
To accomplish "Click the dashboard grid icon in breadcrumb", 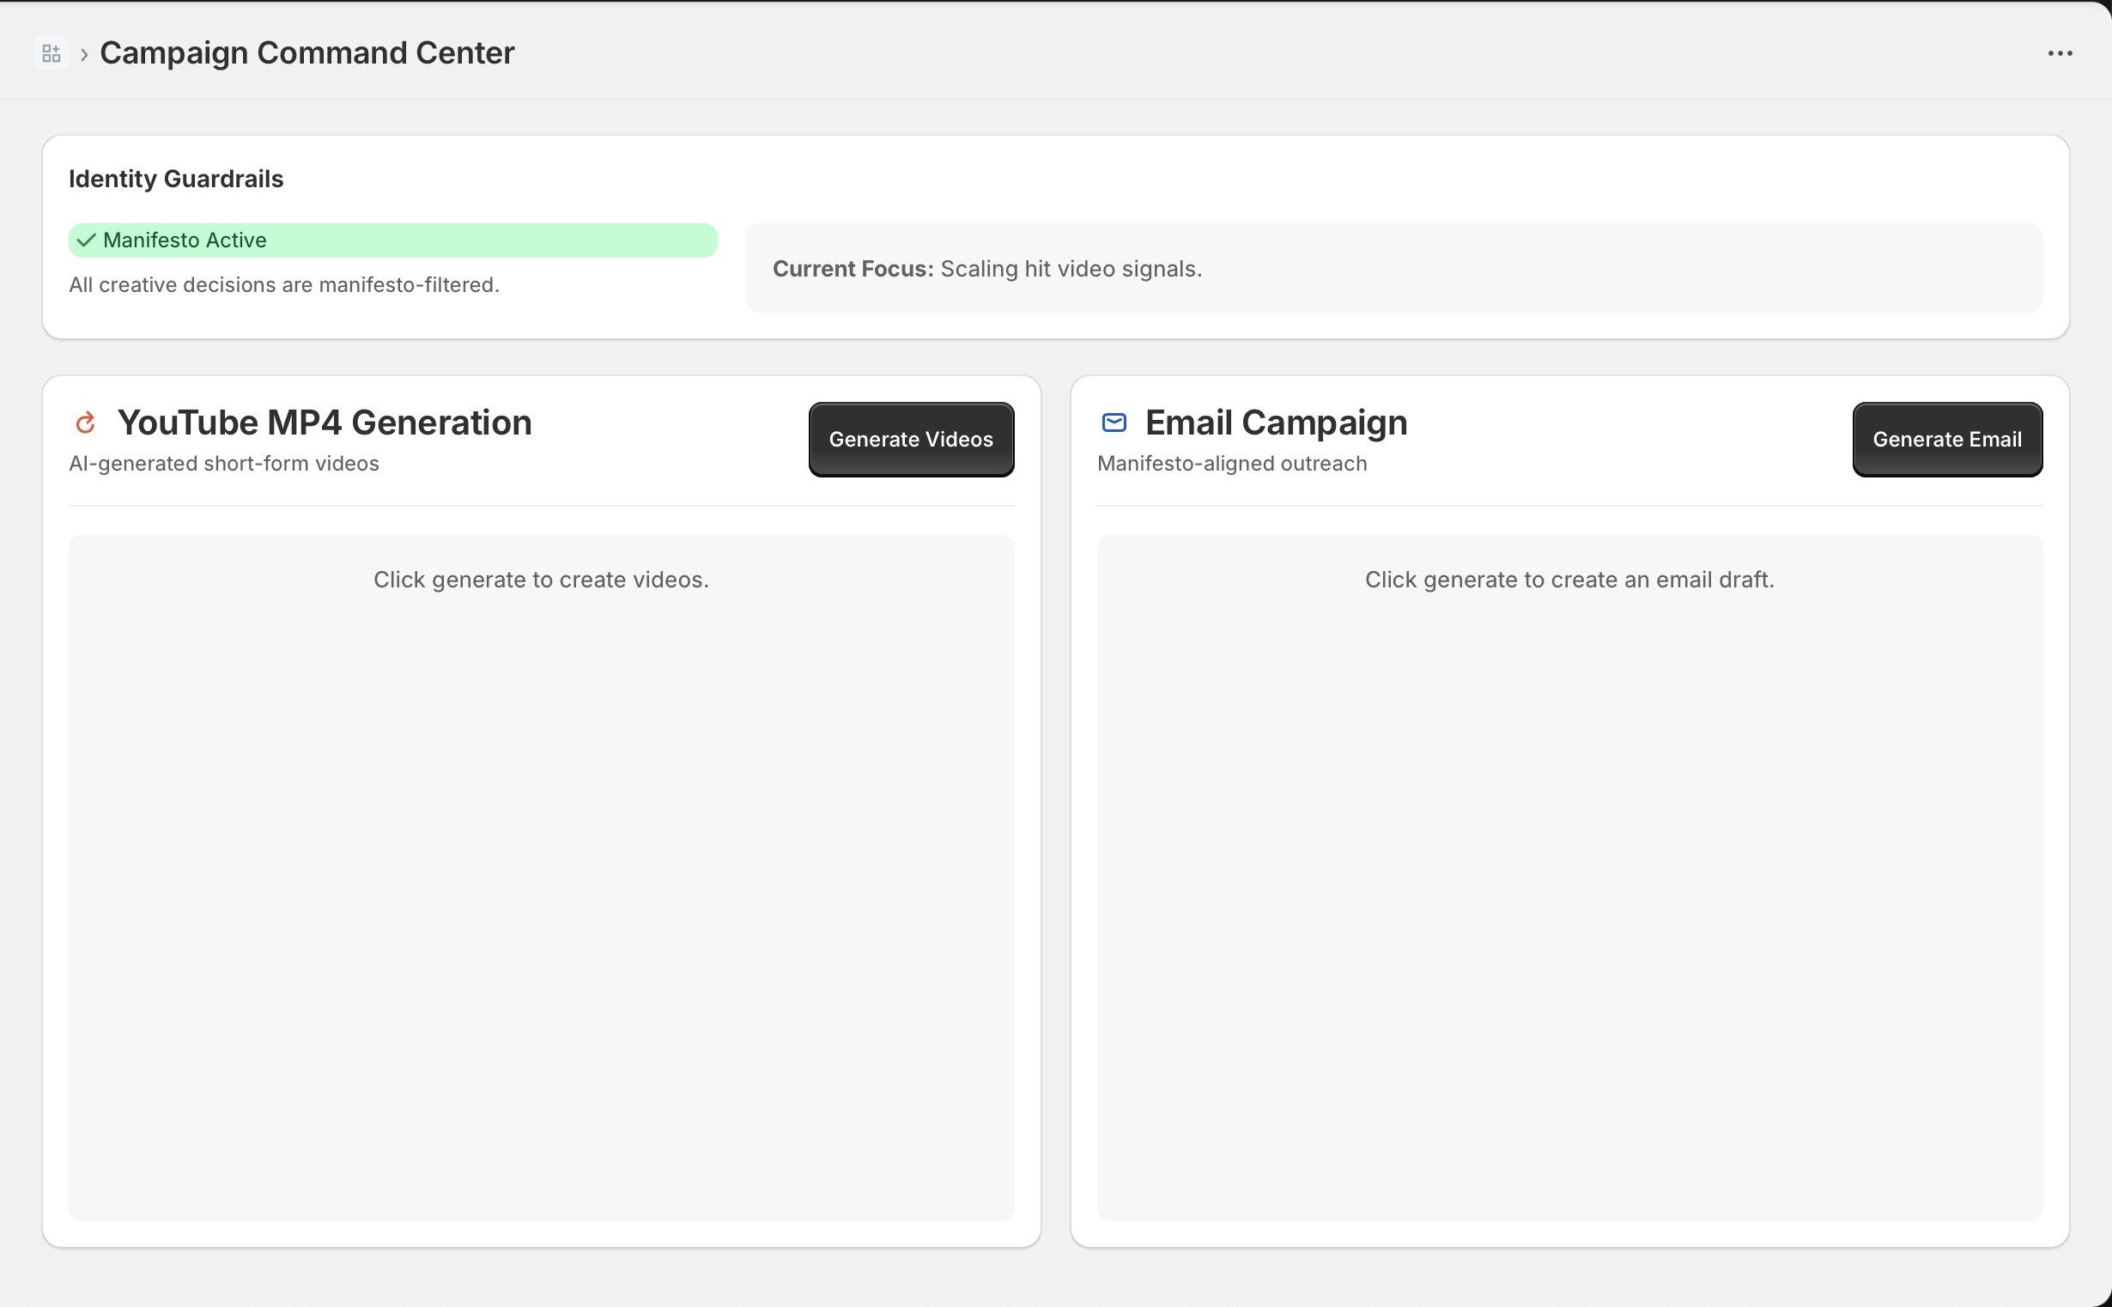I will (x=51, y=53).
